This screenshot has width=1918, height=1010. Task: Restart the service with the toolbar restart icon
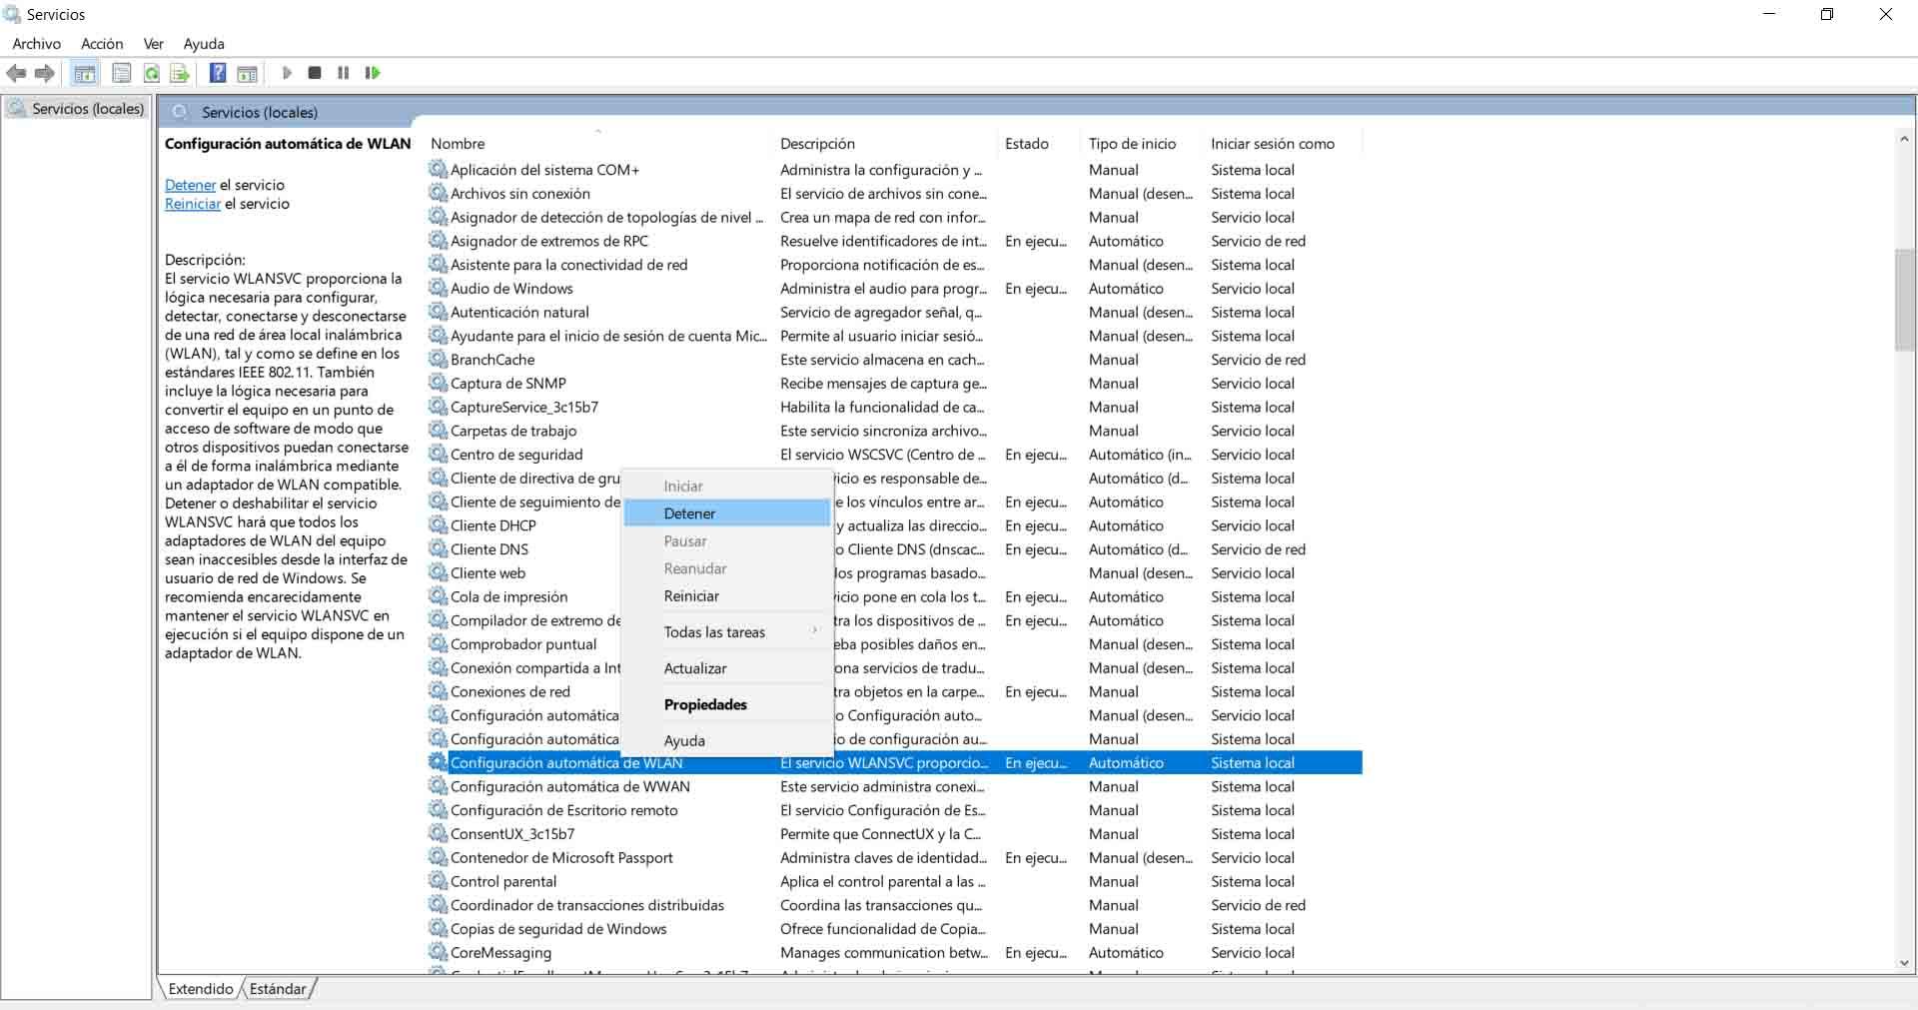[x=373, y=73]
